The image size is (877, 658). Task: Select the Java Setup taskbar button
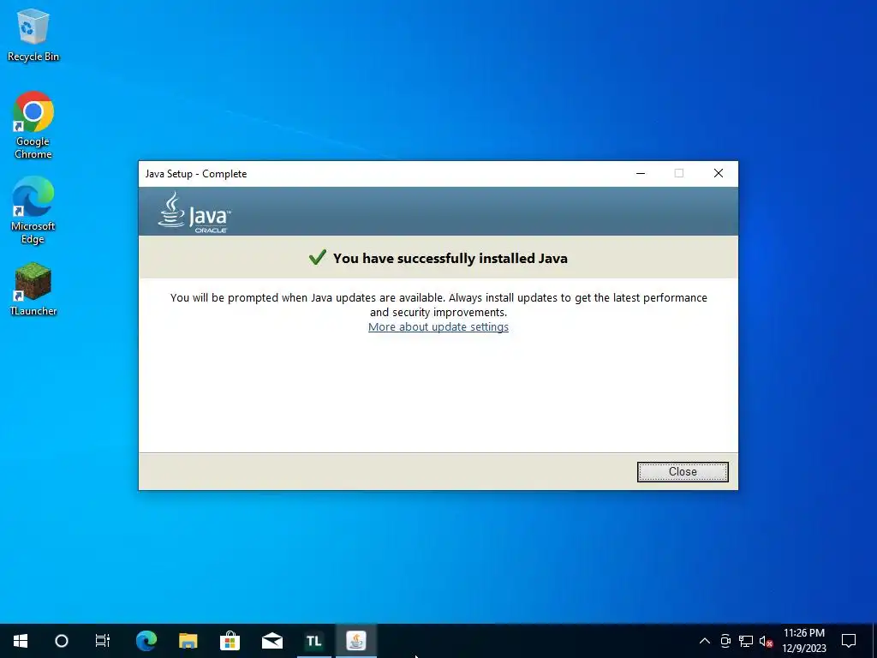[355, 641]
